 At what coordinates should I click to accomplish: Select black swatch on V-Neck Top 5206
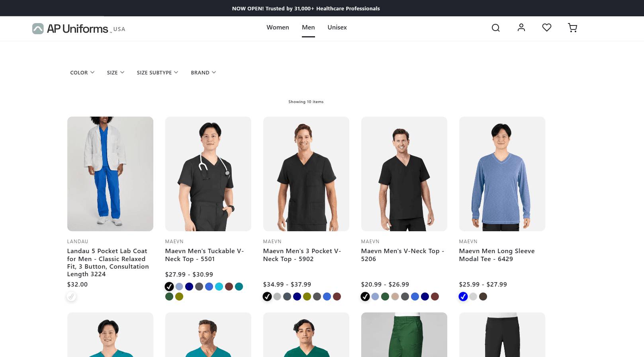pyautogui.click(x=365, y=297)
